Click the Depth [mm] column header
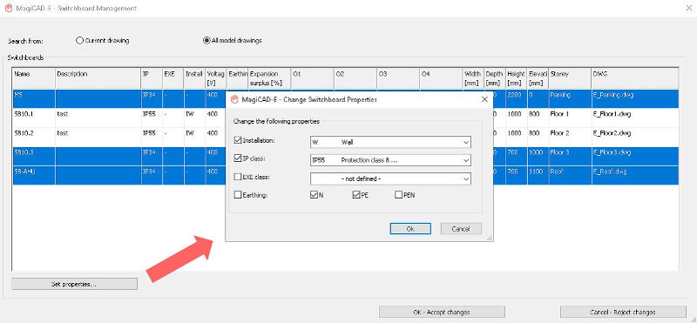 pos(494,78)
